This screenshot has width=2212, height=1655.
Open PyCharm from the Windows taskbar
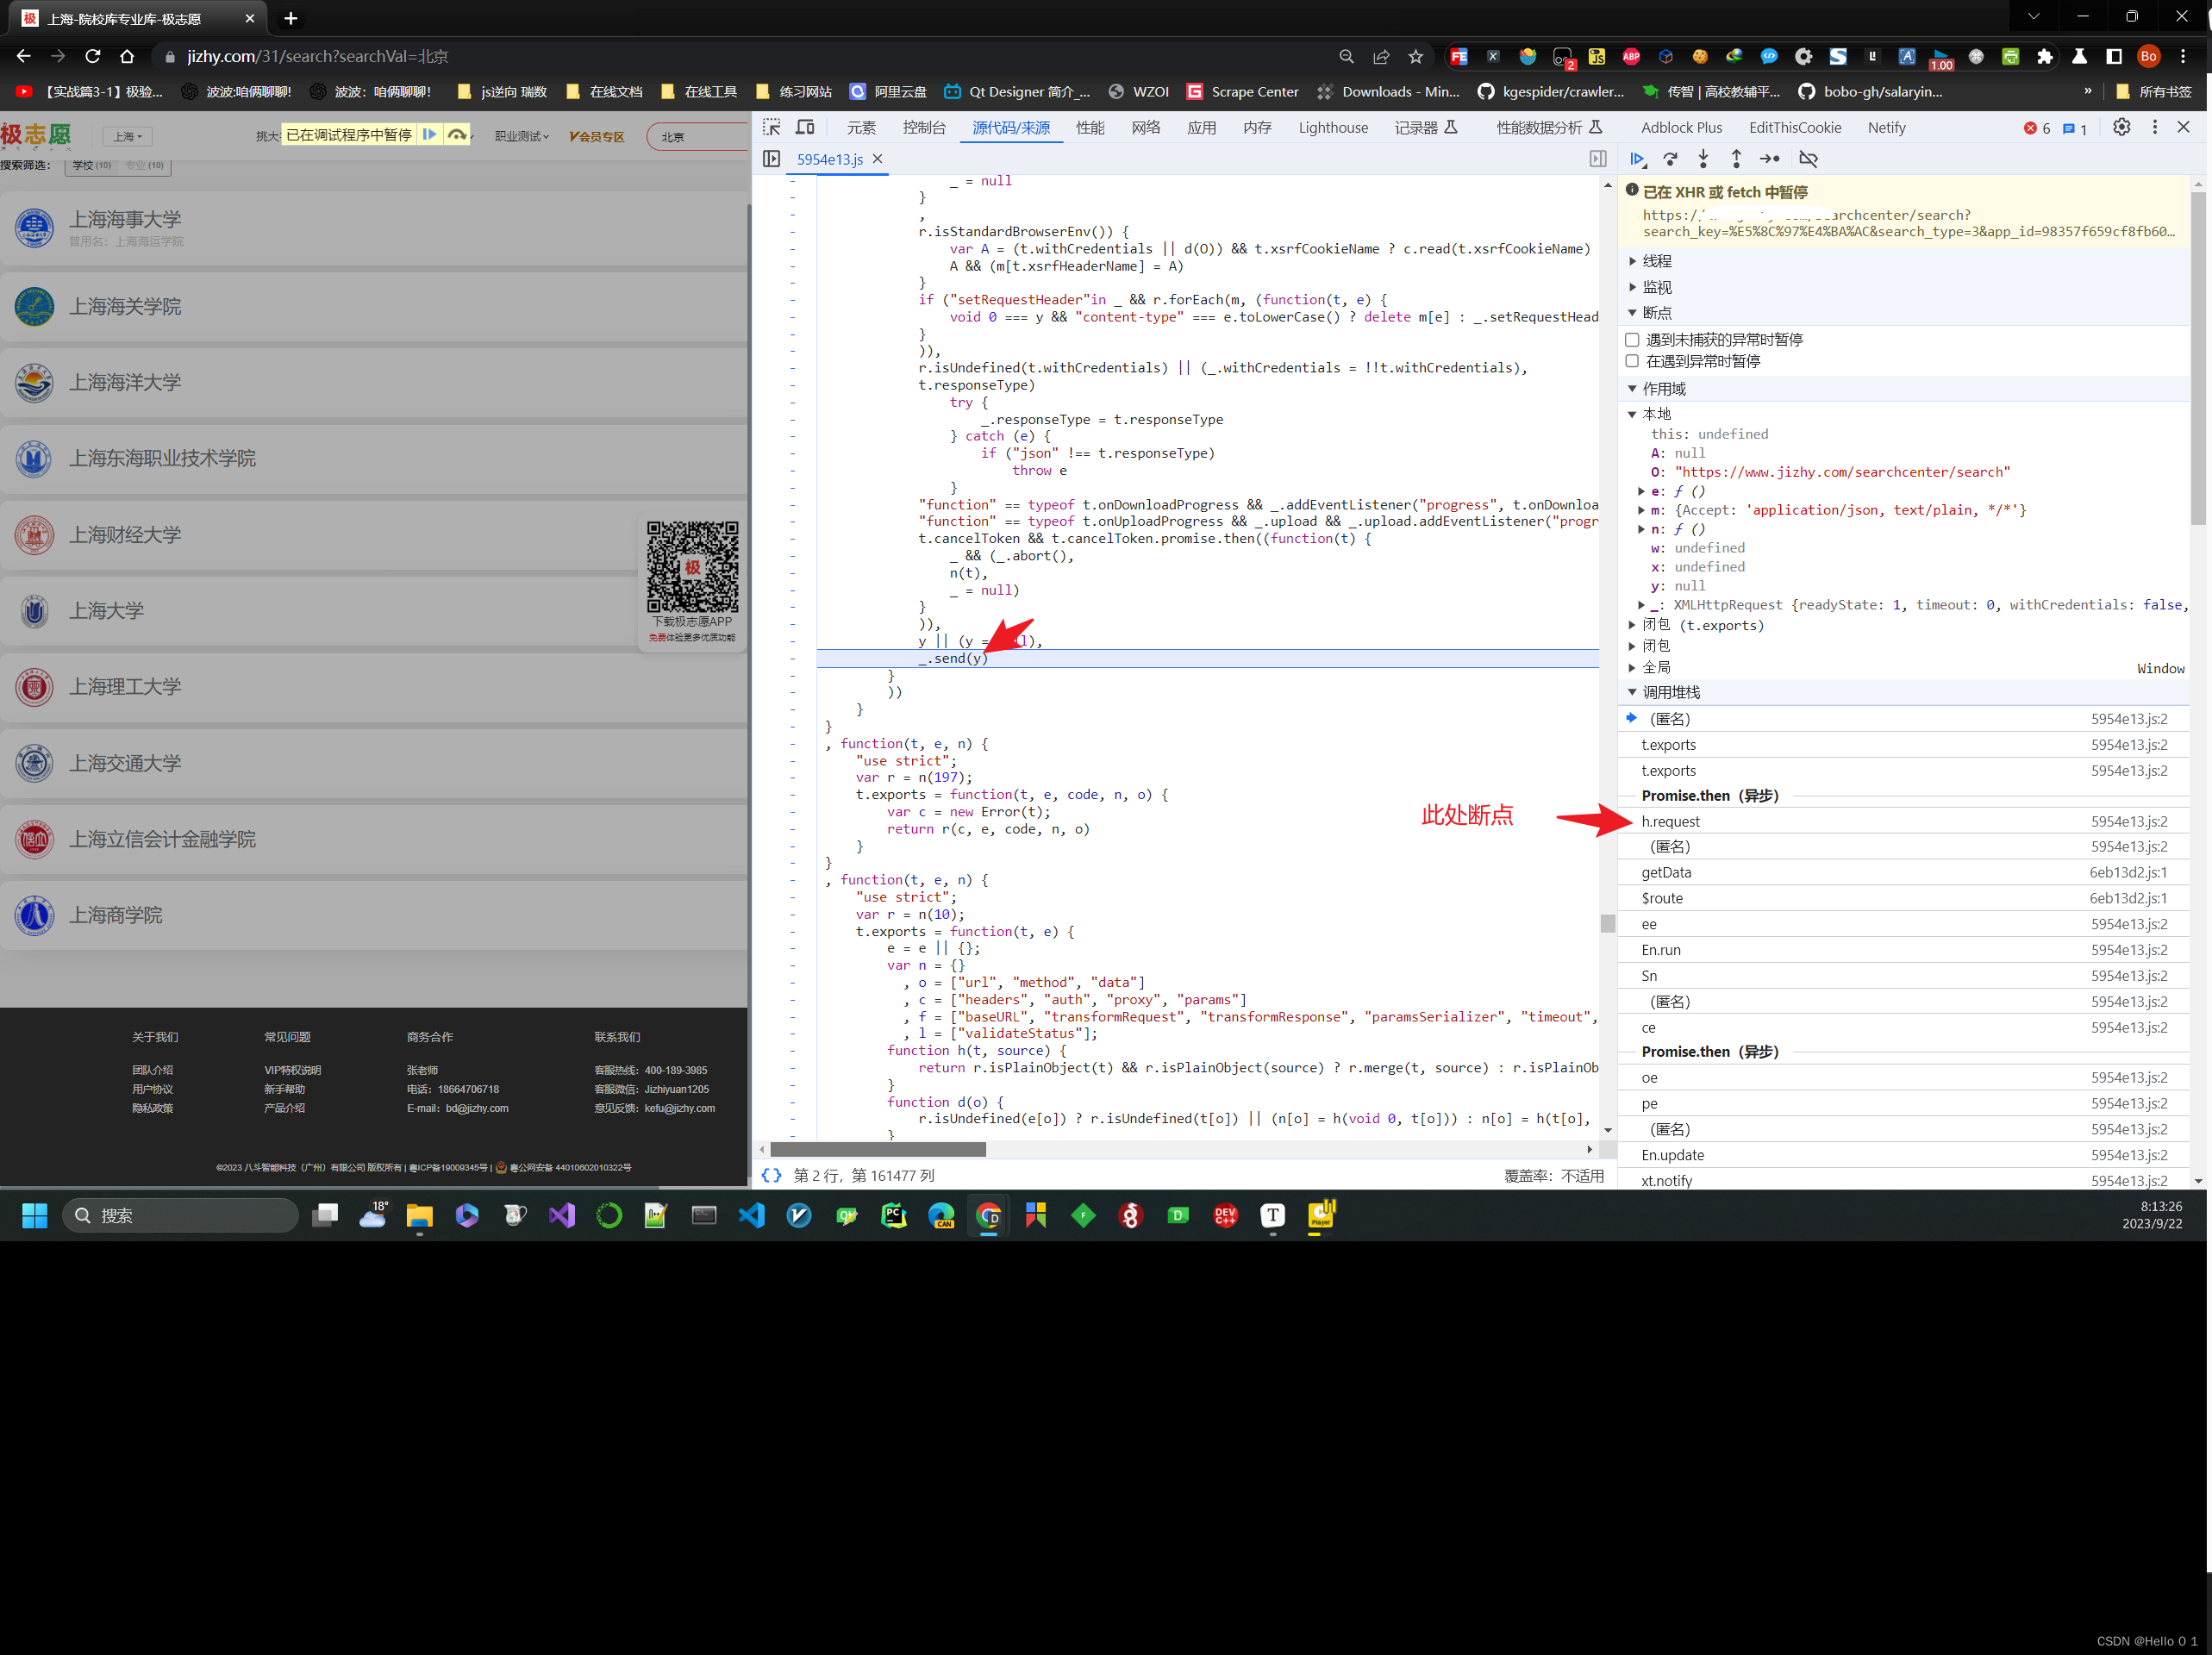[x=893, y=1216]
